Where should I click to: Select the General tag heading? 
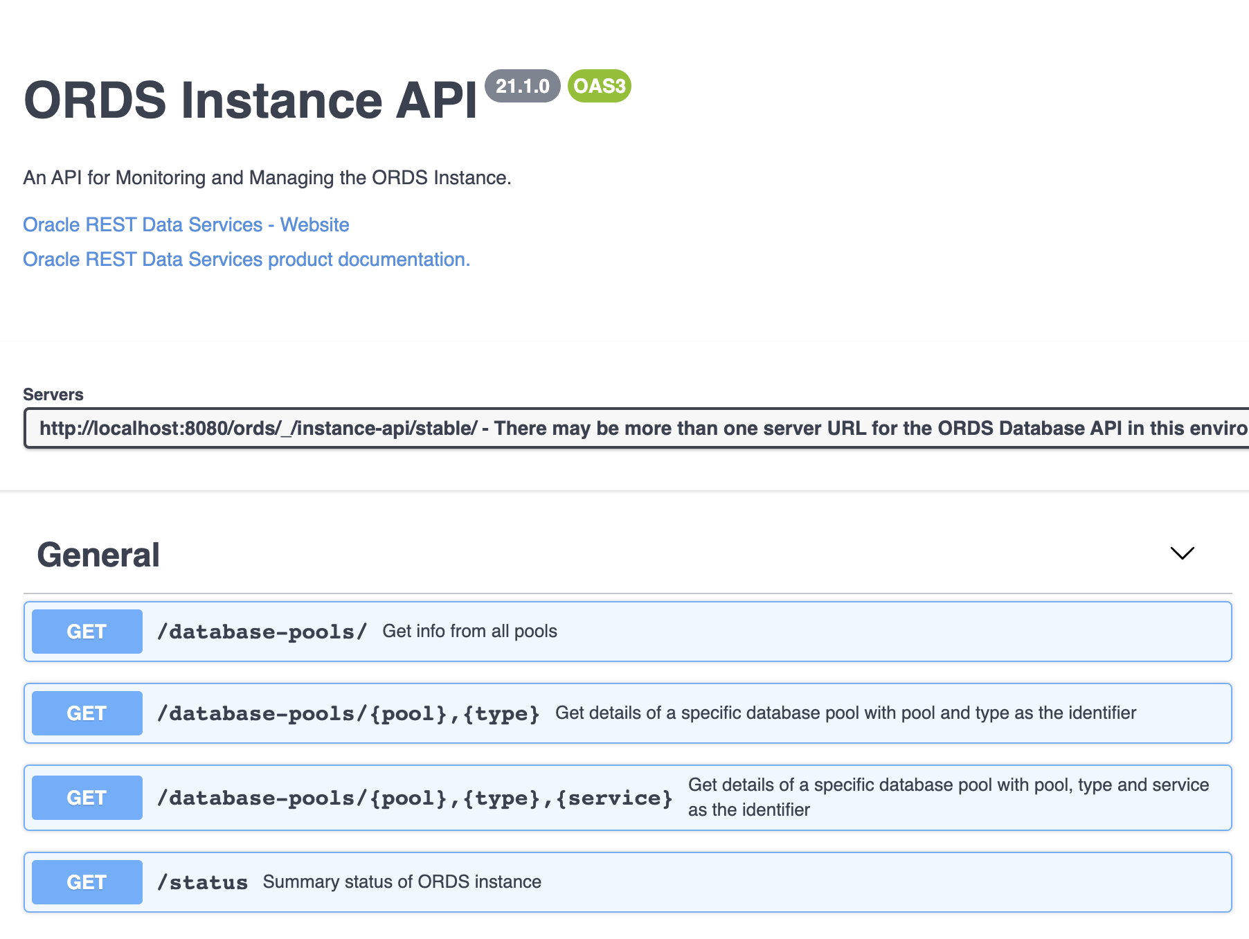coord(98,555)
